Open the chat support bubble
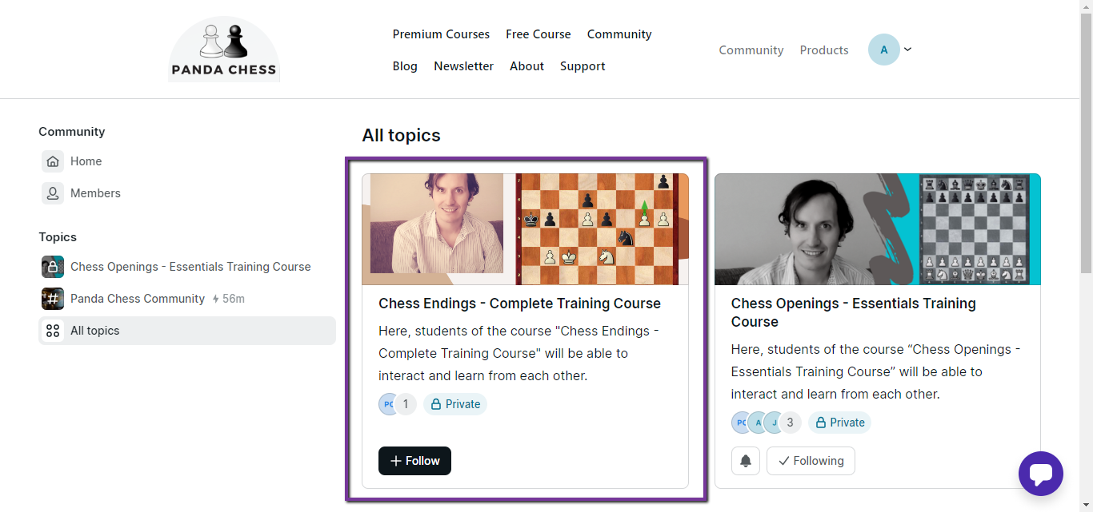Image resolution: width=1093 pixels, height=512 pixels. coord(1040,474)
